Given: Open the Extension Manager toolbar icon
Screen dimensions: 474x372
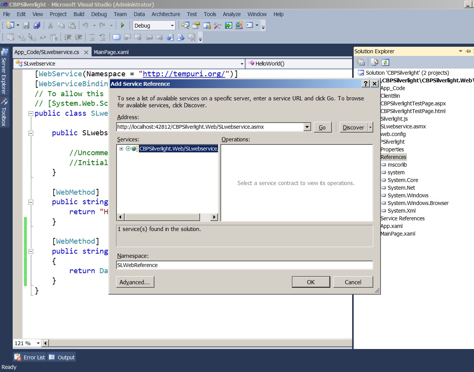Looking at the screenshot, I should (x=239, y=25).
